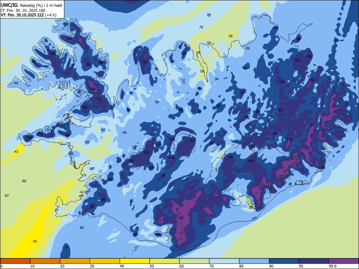359x269 pixels.
Task: Click the 'VT: Fim. 30.10.2025 22Z' line
Action: tap(22, 15)
